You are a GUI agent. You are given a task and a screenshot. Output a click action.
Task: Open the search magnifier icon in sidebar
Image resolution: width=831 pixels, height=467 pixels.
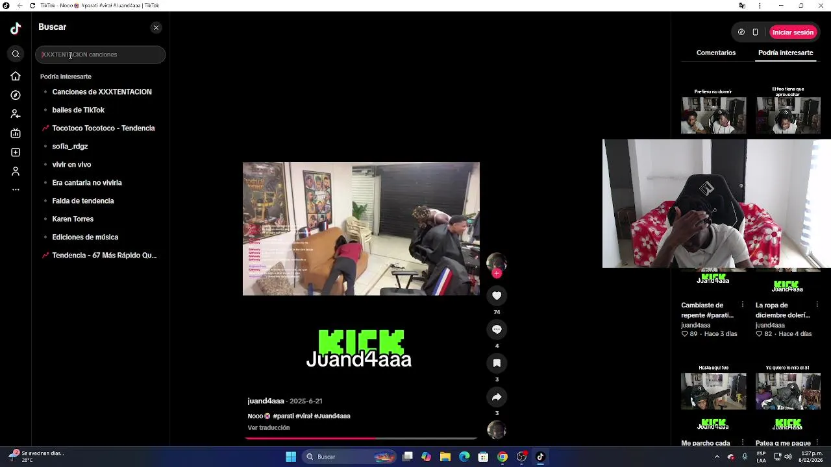tap(16, 54)
